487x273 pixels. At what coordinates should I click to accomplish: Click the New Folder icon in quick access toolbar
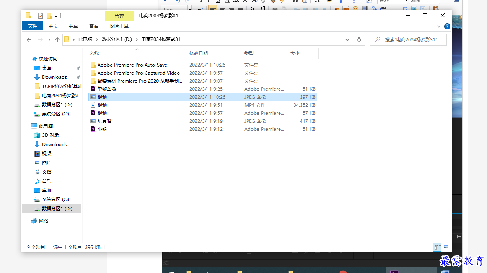point(49,16)
